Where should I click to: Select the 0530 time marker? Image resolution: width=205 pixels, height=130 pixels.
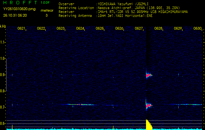pyautogui.click(x=197, y=29)
